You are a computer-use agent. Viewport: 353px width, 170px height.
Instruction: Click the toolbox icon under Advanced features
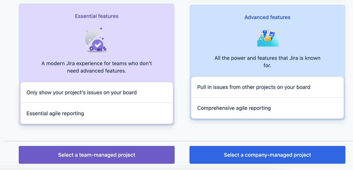click(x=267, y=38)
